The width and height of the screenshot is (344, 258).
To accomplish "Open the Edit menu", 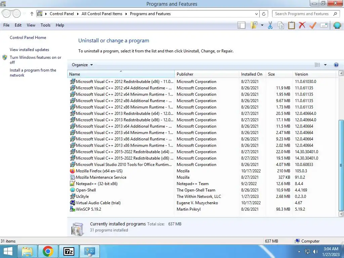I will tap(18, 25).
